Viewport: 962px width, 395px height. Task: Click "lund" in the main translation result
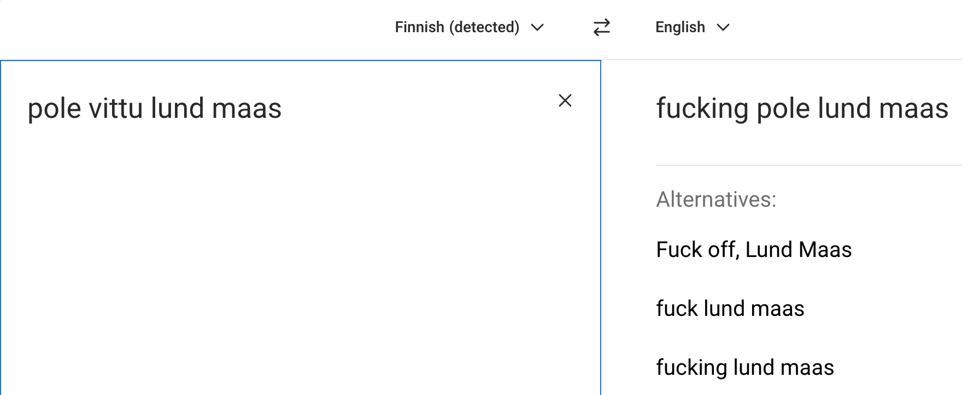843,108
